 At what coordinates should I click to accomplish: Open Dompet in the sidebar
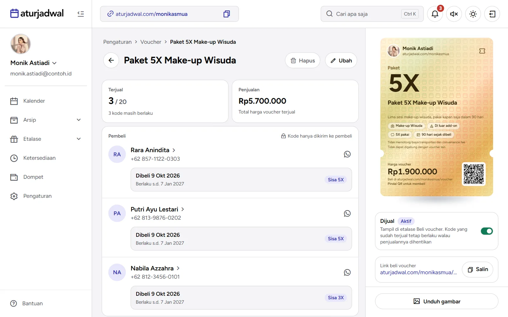coord(46,177)
